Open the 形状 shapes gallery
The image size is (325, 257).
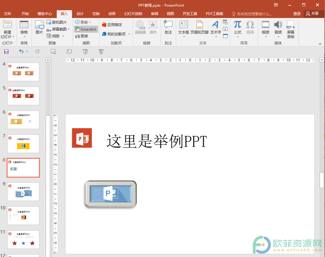coord(83,22)
